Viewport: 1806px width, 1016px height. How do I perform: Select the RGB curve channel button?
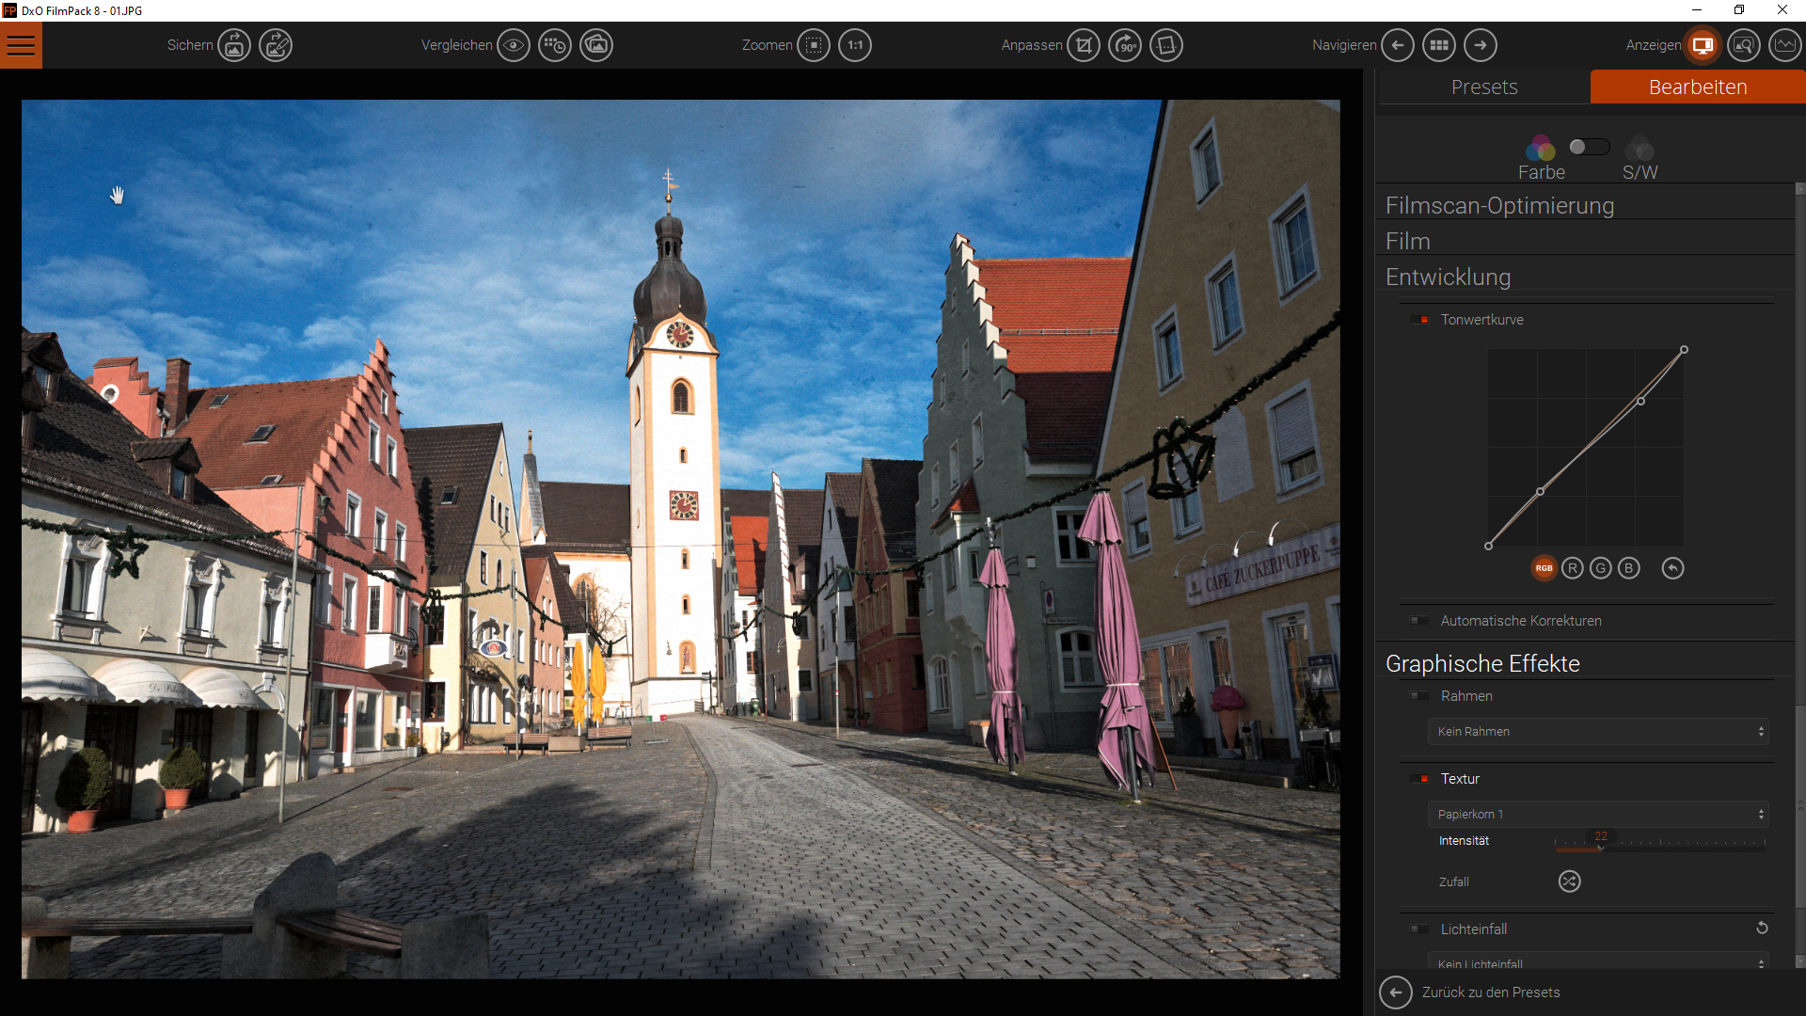[x=1544, y=568]
